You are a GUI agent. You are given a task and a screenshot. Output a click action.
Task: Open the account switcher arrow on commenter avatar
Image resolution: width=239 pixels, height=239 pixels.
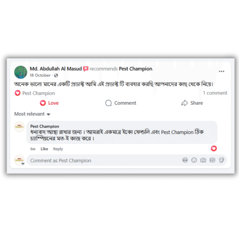[x=23, y=164]
